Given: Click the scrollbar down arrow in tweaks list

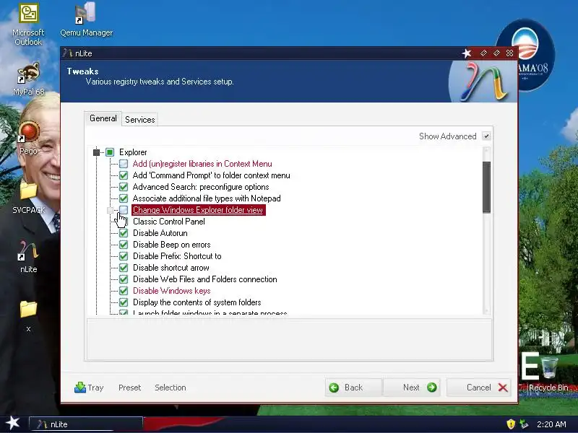Looking at the screenshot, I should (486, 311).
